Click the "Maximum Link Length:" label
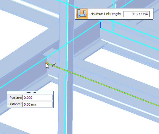Image resolution: width=159 pixels, height=134 pixels. pyautogui.click(x=106, y=14)
